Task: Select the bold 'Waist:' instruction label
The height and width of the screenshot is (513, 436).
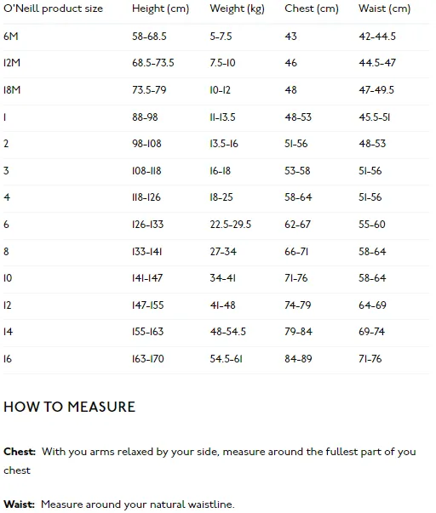Action: point(19,504)
